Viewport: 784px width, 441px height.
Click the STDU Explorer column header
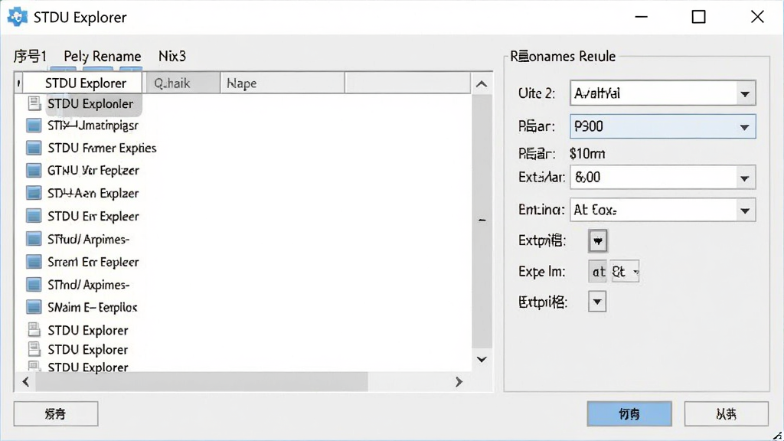click(x=83, y=83)
